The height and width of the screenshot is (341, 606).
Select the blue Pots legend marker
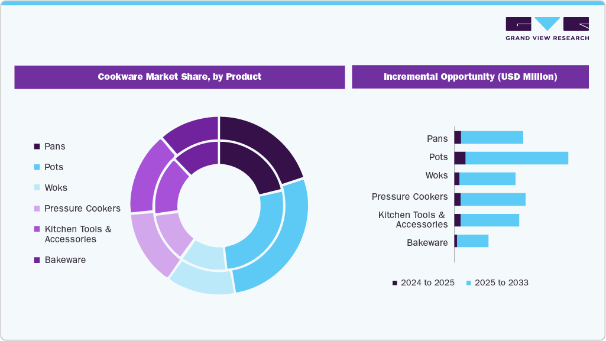(35, 167)
